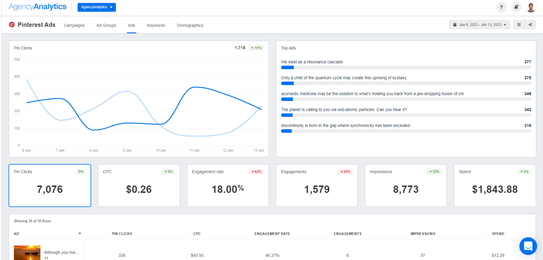Open the help question mark icon
This screenshot has height=260, width=543.
pyautogui.click(x=501, y=7)
